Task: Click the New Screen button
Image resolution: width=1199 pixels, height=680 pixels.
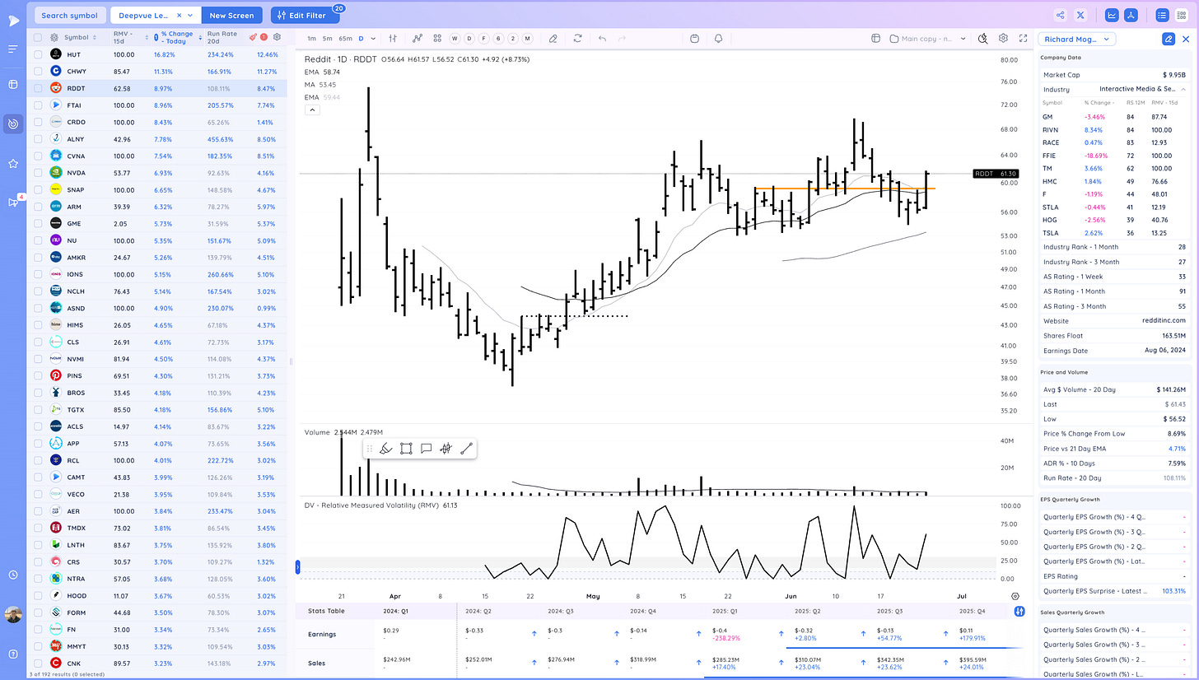Action: (233, 15)
